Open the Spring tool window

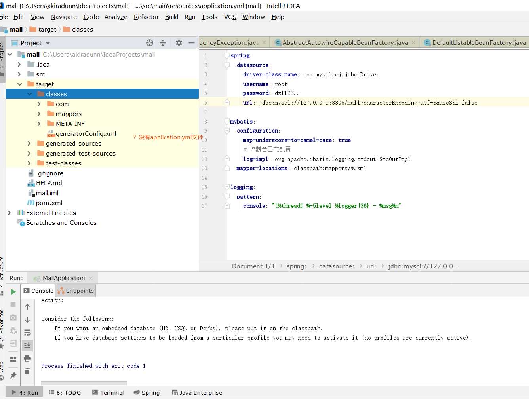[x=147, y=393]
